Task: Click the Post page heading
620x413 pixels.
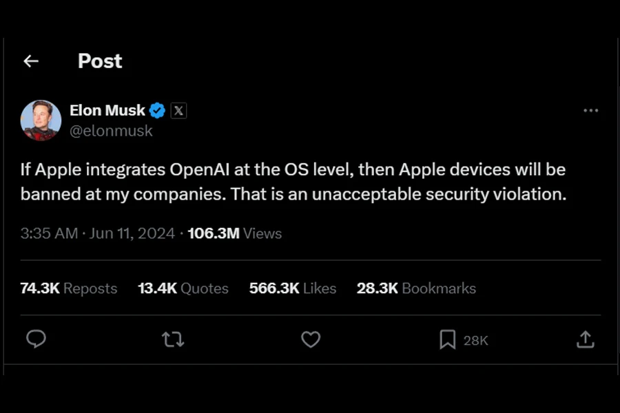Action: click(x=100, y=61)
